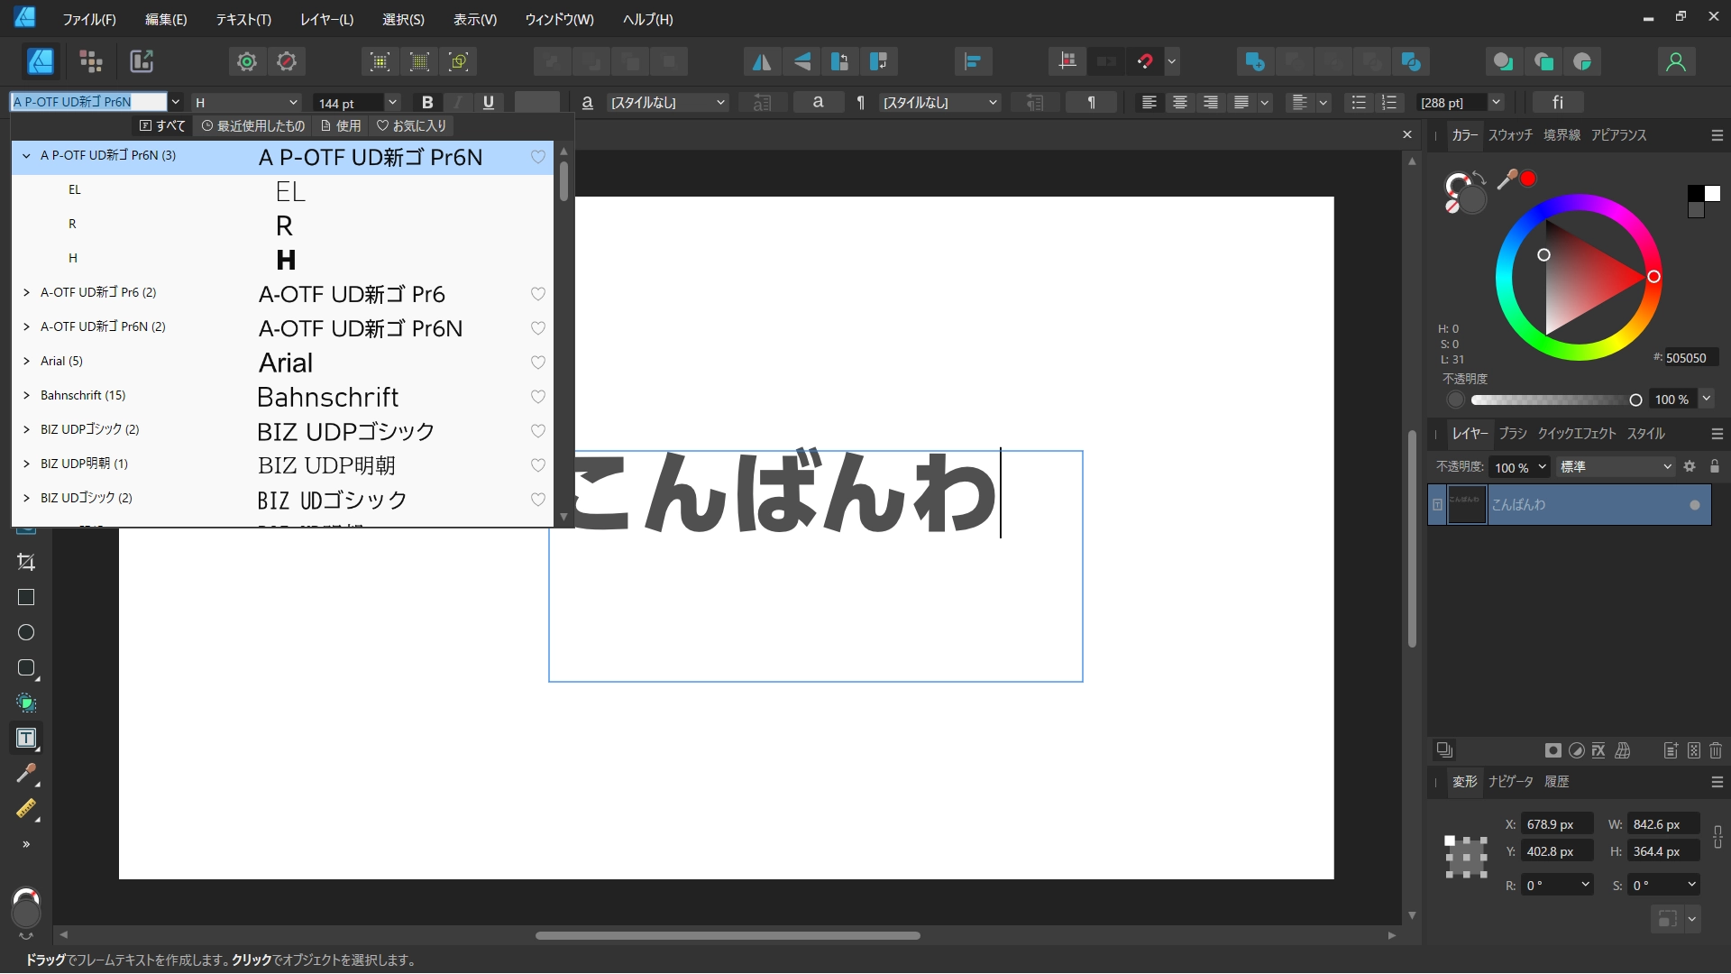Open the font size dropdown
The height and width of the screenshot is (974, 1731).
click(x=394, y=102)
